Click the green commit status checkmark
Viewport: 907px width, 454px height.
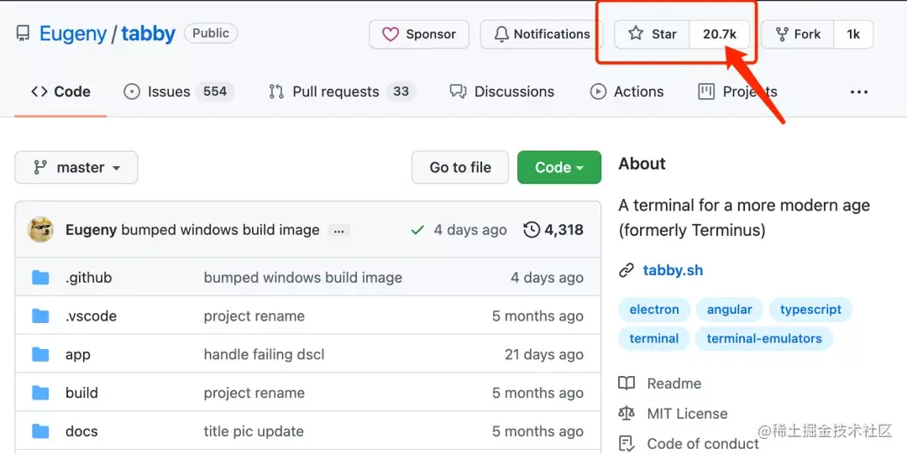coord(417,230)
